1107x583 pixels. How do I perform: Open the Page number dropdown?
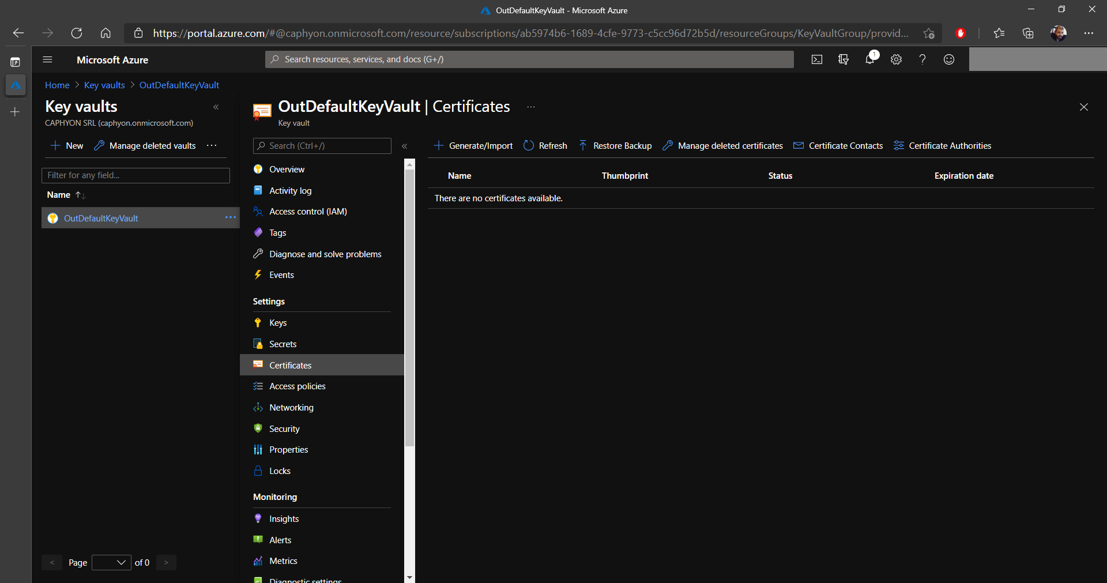click(x=111, y=562)
